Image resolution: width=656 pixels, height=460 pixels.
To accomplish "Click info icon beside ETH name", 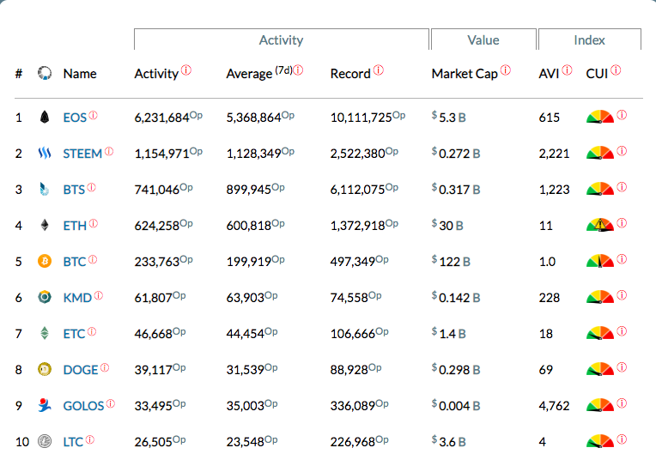I will click(94, 223).
